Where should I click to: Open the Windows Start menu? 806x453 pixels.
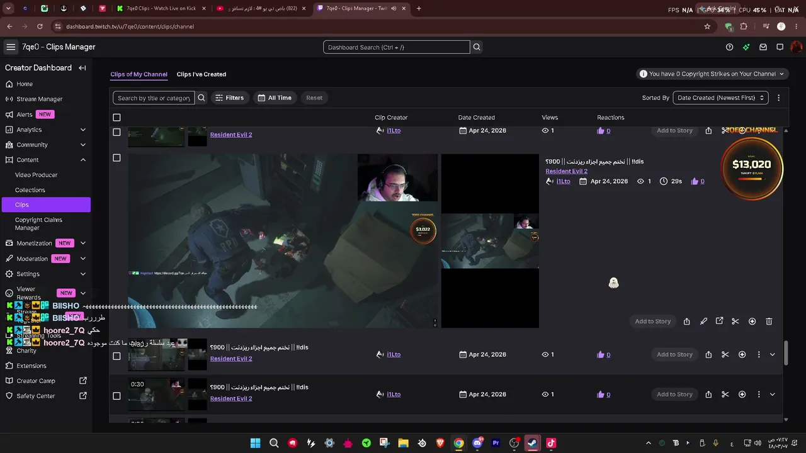256,443
